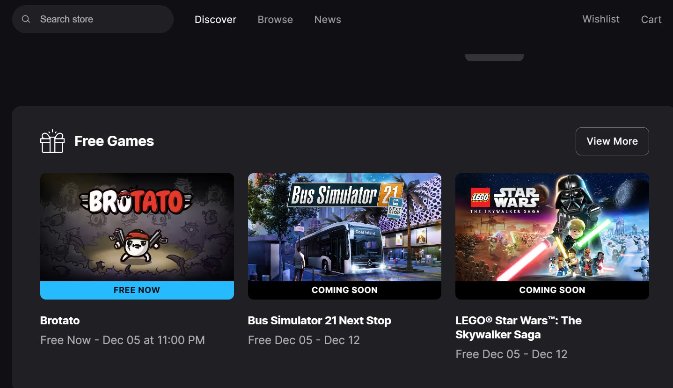Focus the Search store field
The image size is (673, 388).
93,19
